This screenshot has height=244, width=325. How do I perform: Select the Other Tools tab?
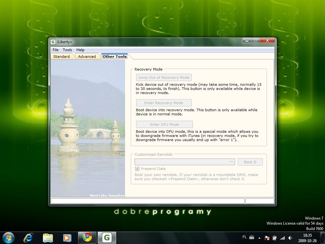(x=115, y=57)
